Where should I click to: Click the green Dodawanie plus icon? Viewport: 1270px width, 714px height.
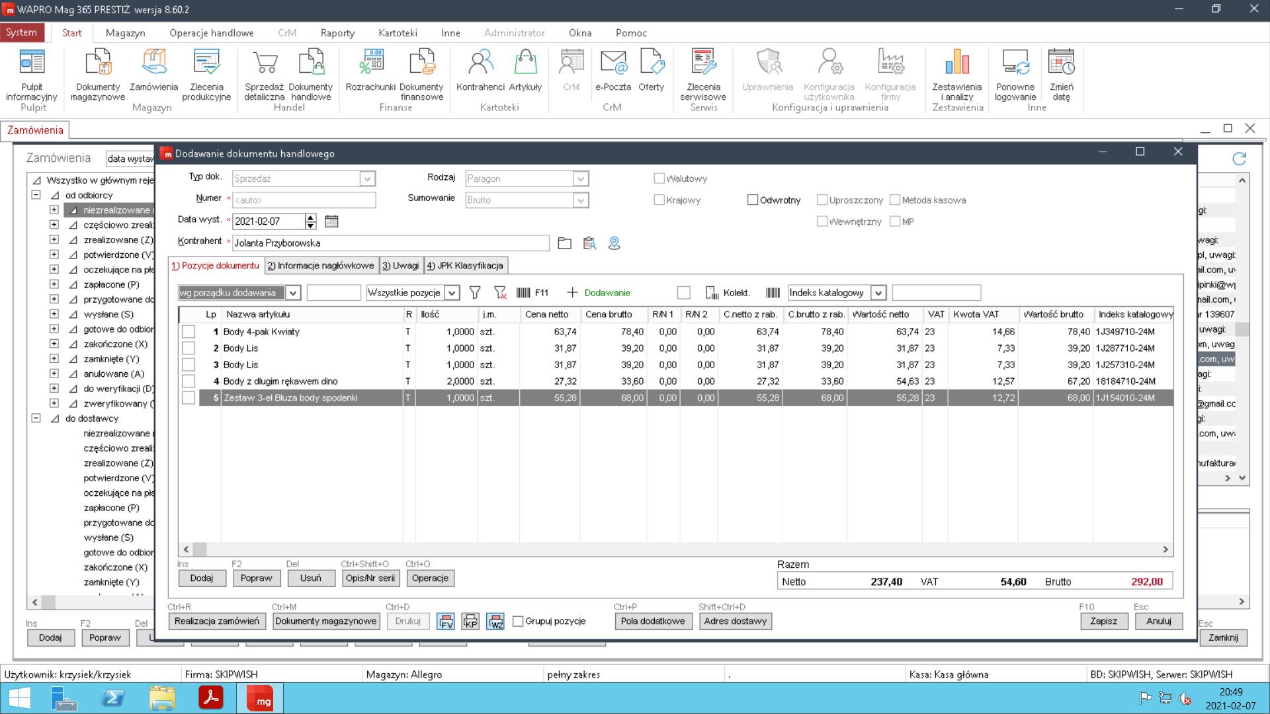pos(572,293)
